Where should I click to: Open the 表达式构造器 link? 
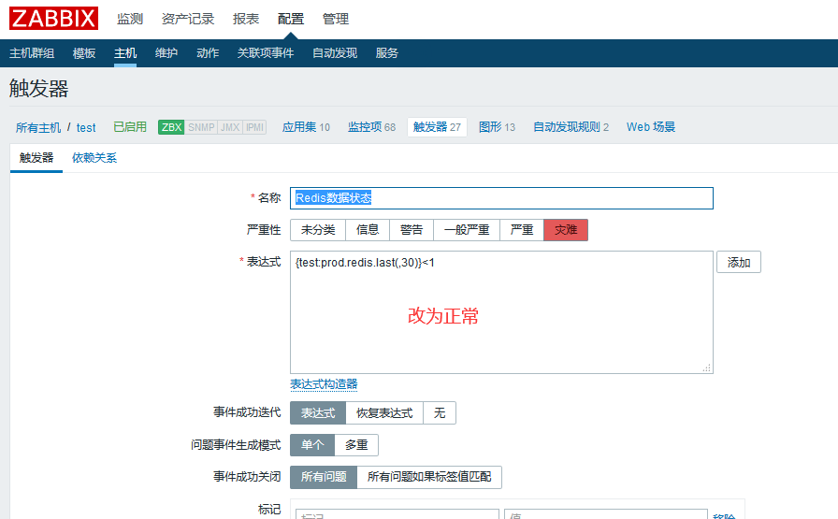tap(324, 384)
